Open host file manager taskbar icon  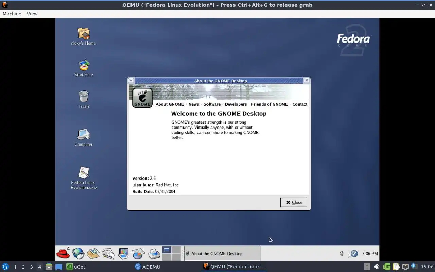pyautogui.click(x=49, y=267)
